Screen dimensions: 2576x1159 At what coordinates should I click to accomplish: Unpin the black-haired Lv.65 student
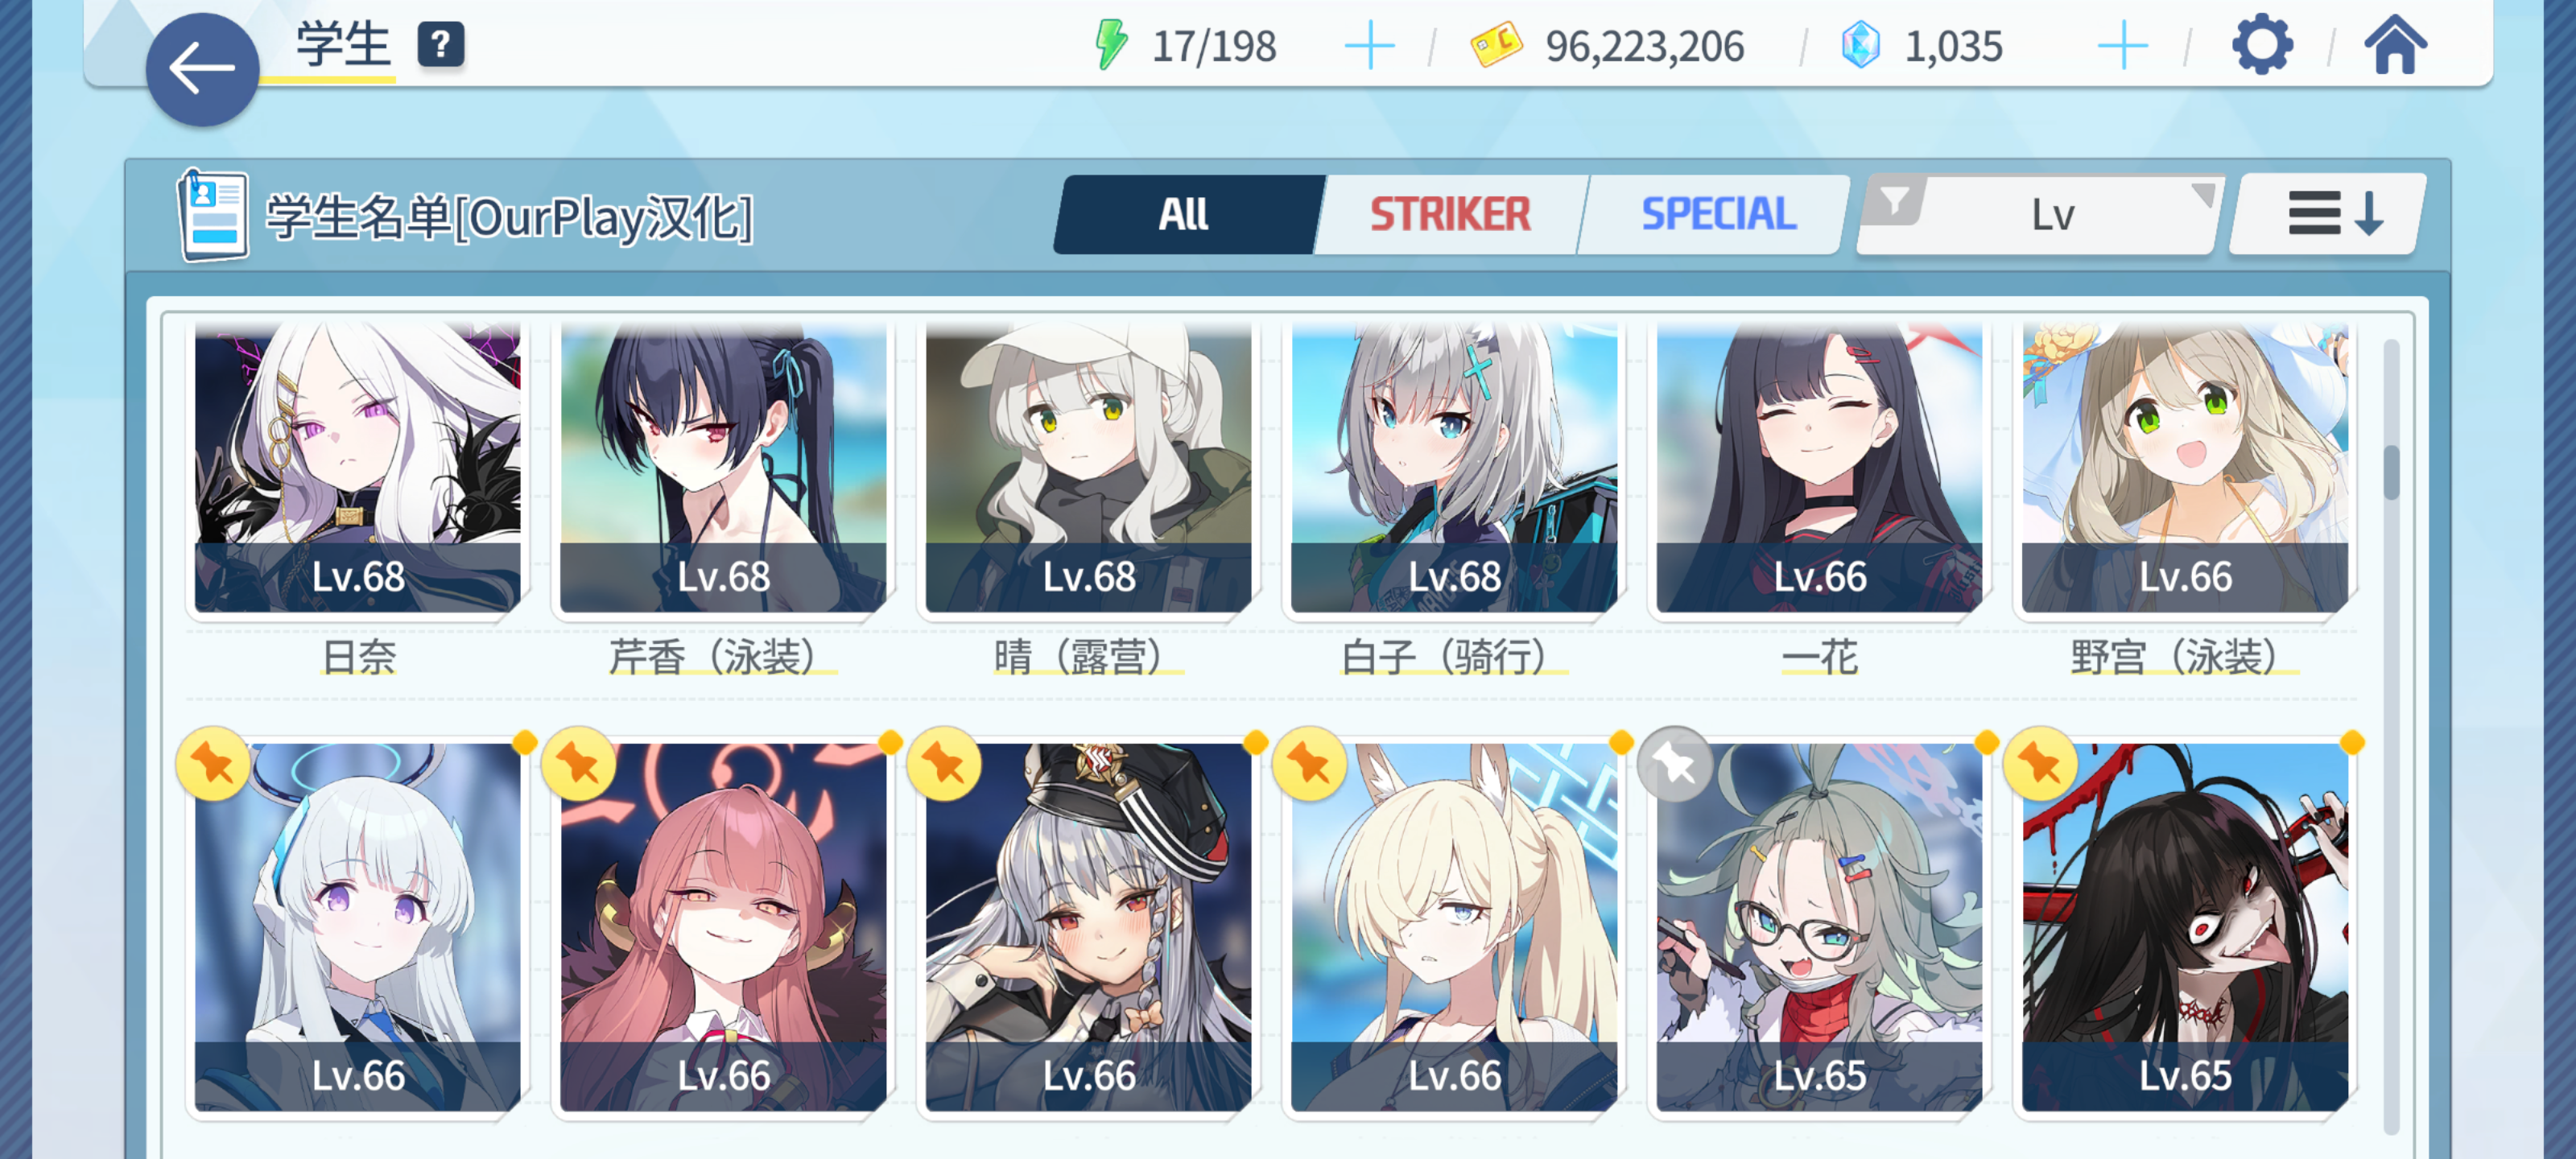coord(2040,765)
